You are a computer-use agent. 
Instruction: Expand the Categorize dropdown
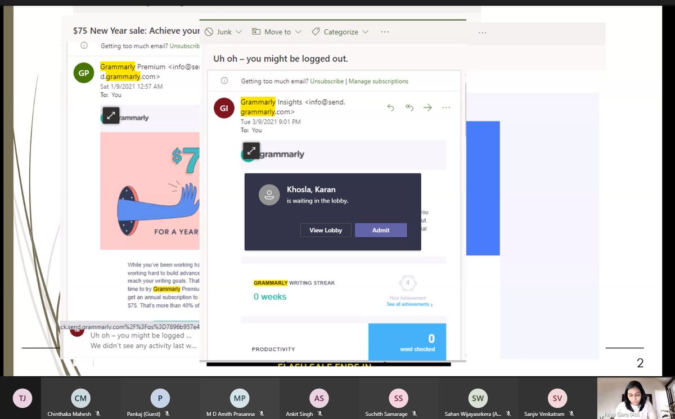click(366, 32)
